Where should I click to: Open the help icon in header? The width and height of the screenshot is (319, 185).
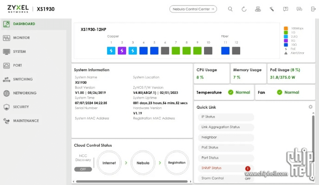coord(286,9)
